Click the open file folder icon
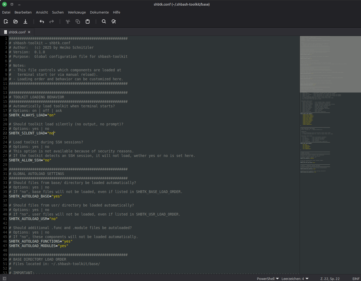The height and width of the screenshot is (281, 361). point(16,21)
